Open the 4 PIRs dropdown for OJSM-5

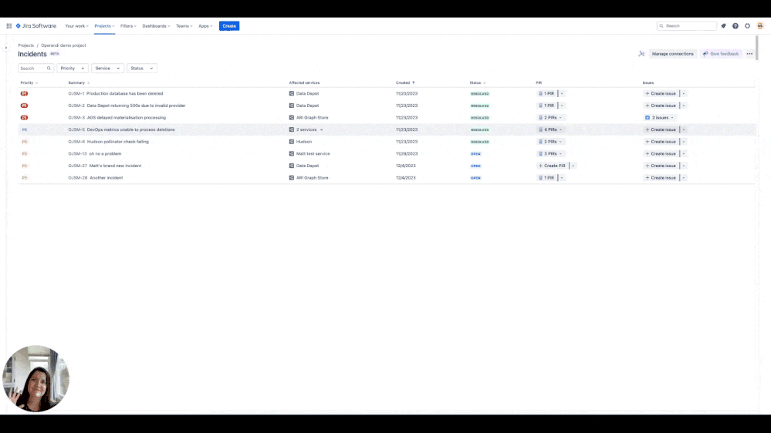[x=550, y=129]
